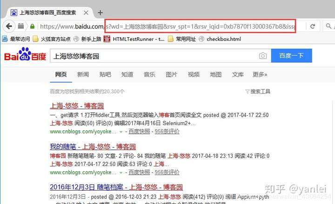This screenshot has height=204, width=335.
Task: Click 百度快照 in the second result
Action: pyautogui.click(x=139, y=172)
